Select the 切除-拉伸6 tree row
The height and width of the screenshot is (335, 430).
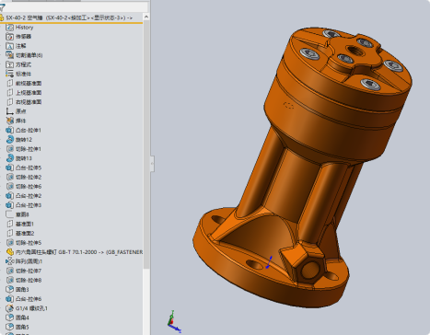24,186
